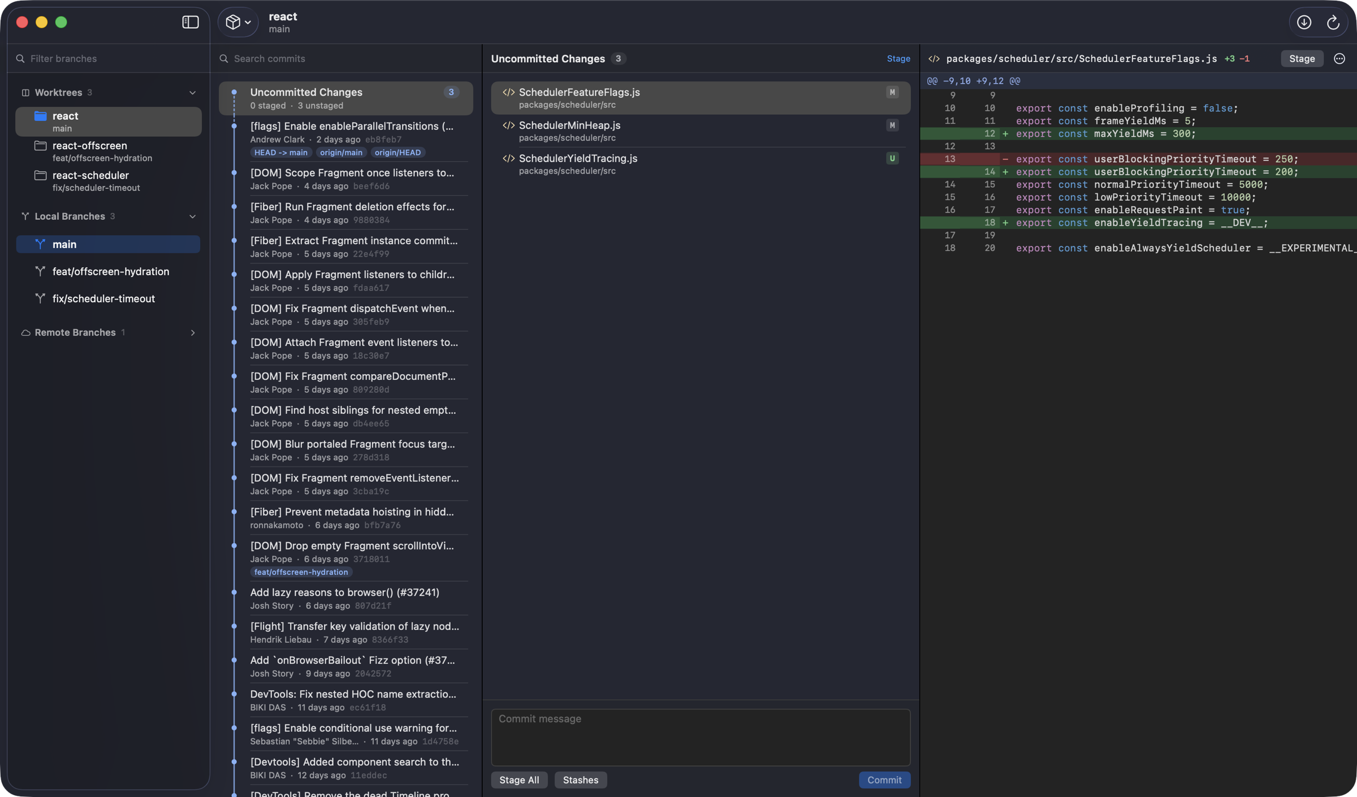Click the Local Branches fork icon
1357x797 pixels.
click(x=25, y=216)
